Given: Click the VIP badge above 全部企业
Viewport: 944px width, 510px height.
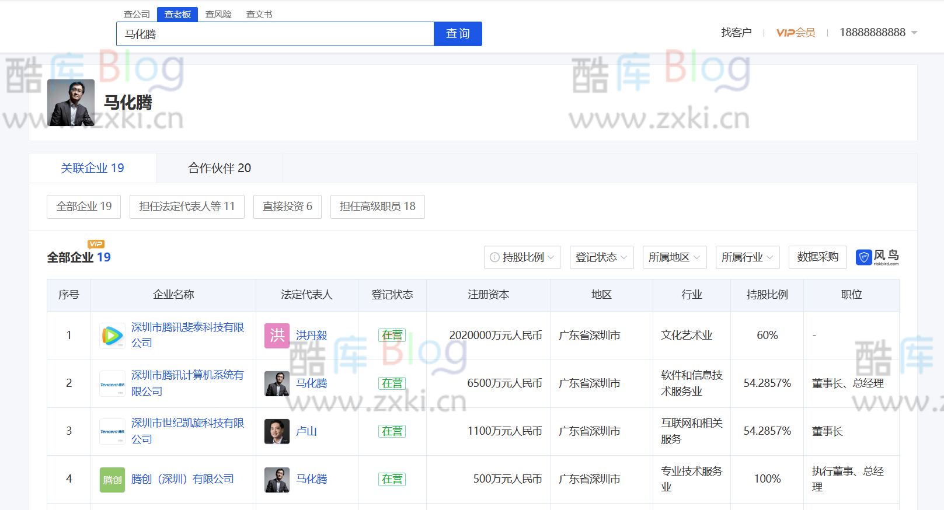Looking at the screenshot, I should coord(96,244).
